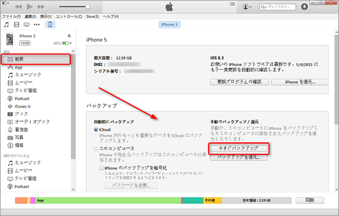The width and height of the screenshot is (339, 216).
Task: Open the top-left window menu icon
Action: pyautogui.click(x=5, y=3)
